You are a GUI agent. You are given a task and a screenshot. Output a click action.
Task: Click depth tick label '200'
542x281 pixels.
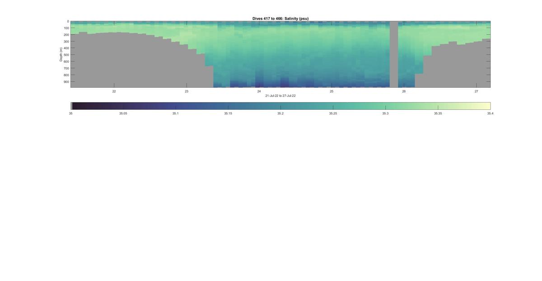click(x=66, y=35)
